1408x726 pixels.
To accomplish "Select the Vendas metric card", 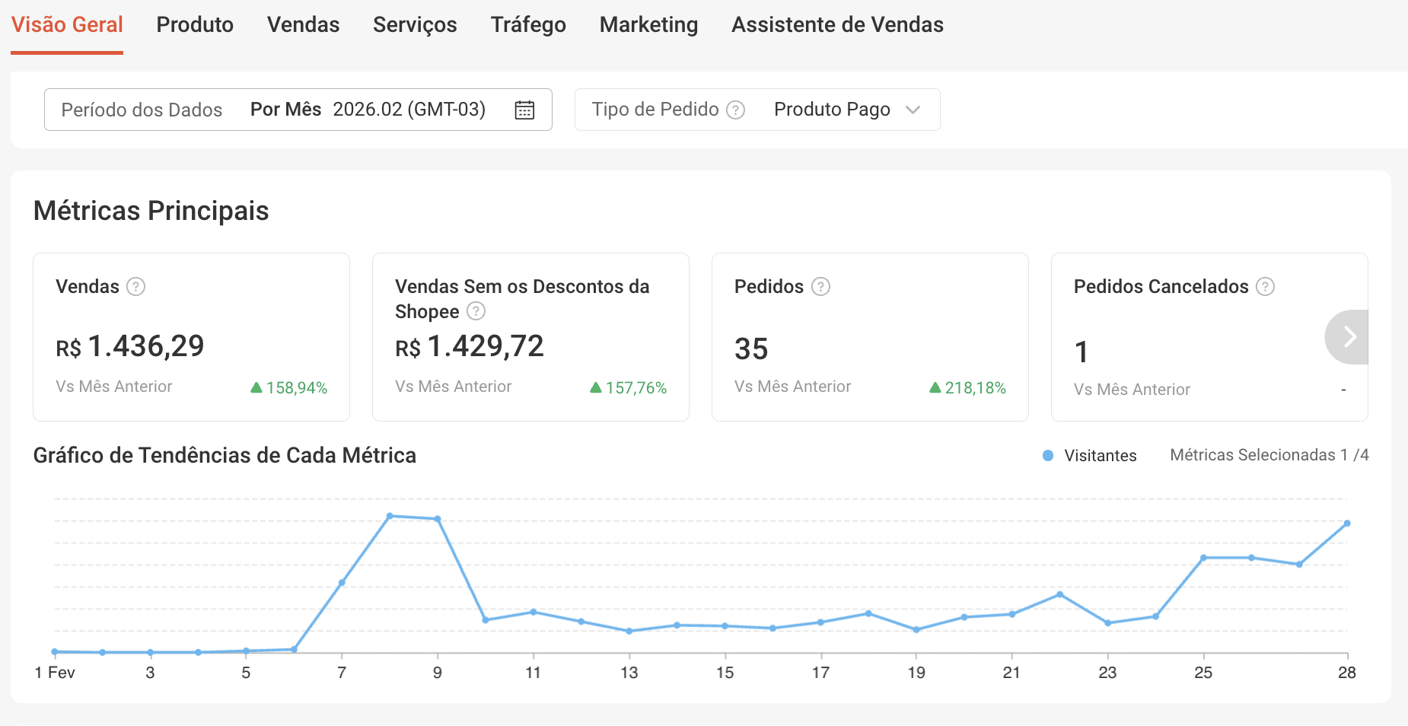I will click(191, 337).
